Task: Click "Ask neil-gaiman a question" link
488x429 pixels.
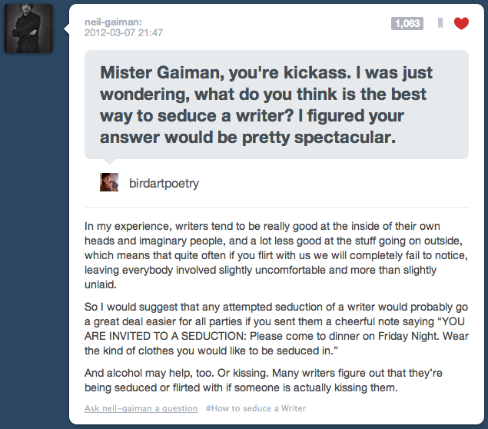Action: 141,409
